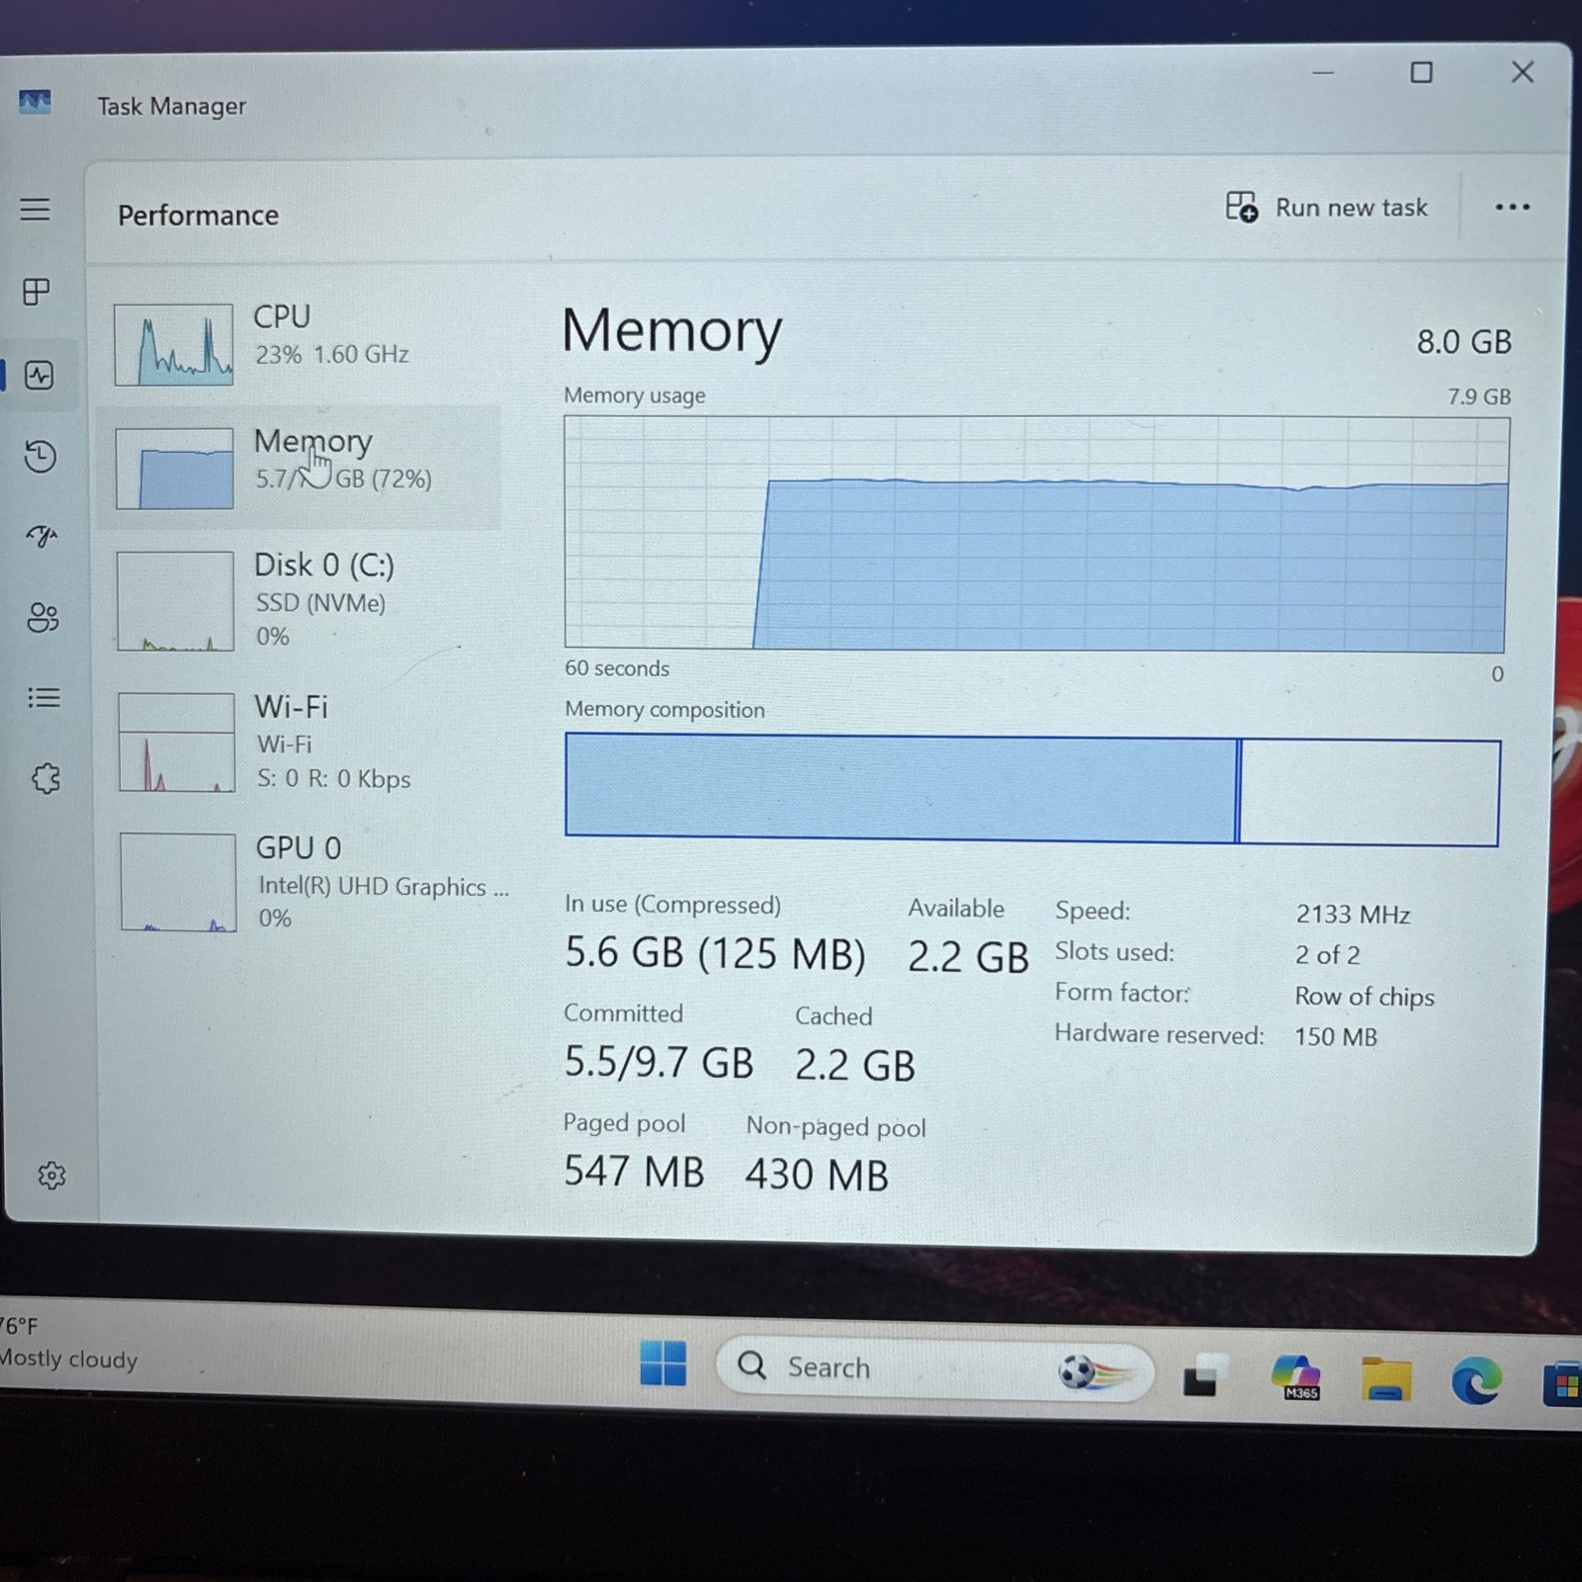
Task: Open Task View on the taskbar
Action: click(x=1205, y=1375)
